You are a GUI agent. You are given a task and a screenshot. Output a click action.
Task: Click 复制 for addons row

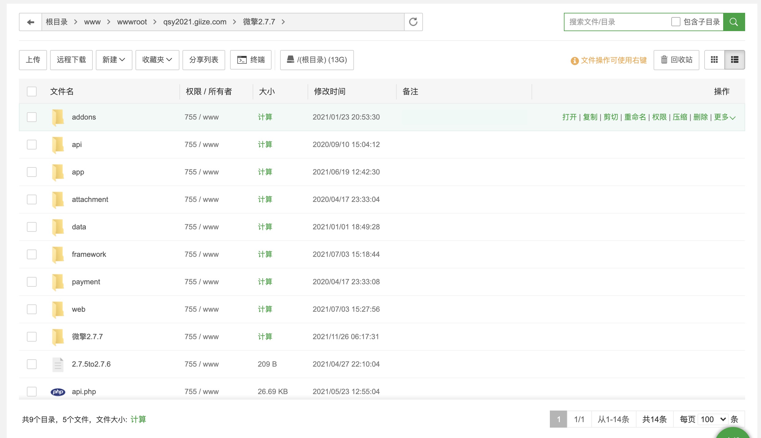coord(590,117)
